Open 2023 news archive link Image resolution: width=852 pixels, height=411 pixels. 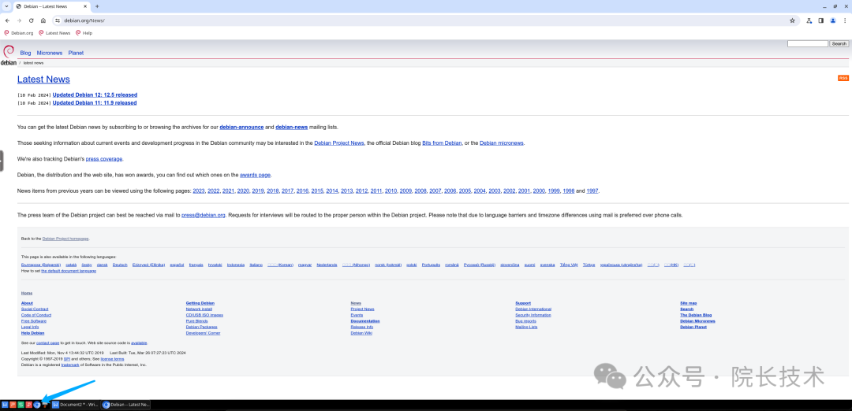tap(199, 191)
